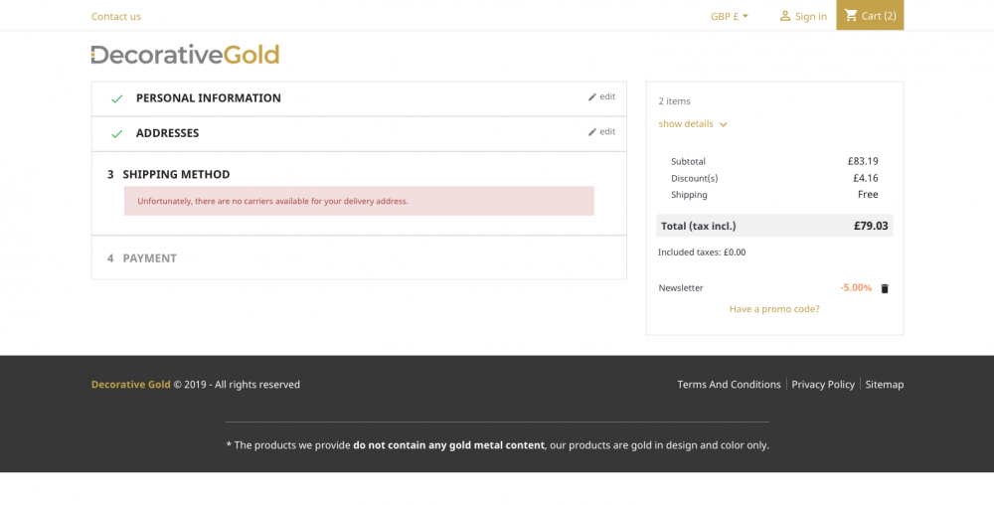Open the GBP £ currency dropdown
The height and width of the screenshot is (505, 994).
pos(730,17)
